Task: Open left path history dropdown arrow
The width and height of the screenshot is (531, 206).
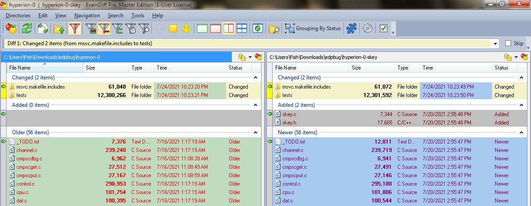Action: click(250, 57)
